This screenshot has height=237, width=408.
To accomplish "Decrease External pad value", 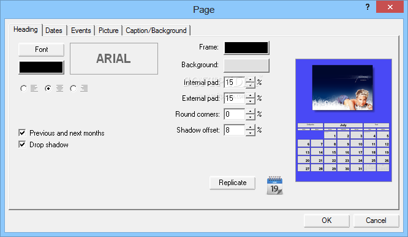I will [251, 101].
